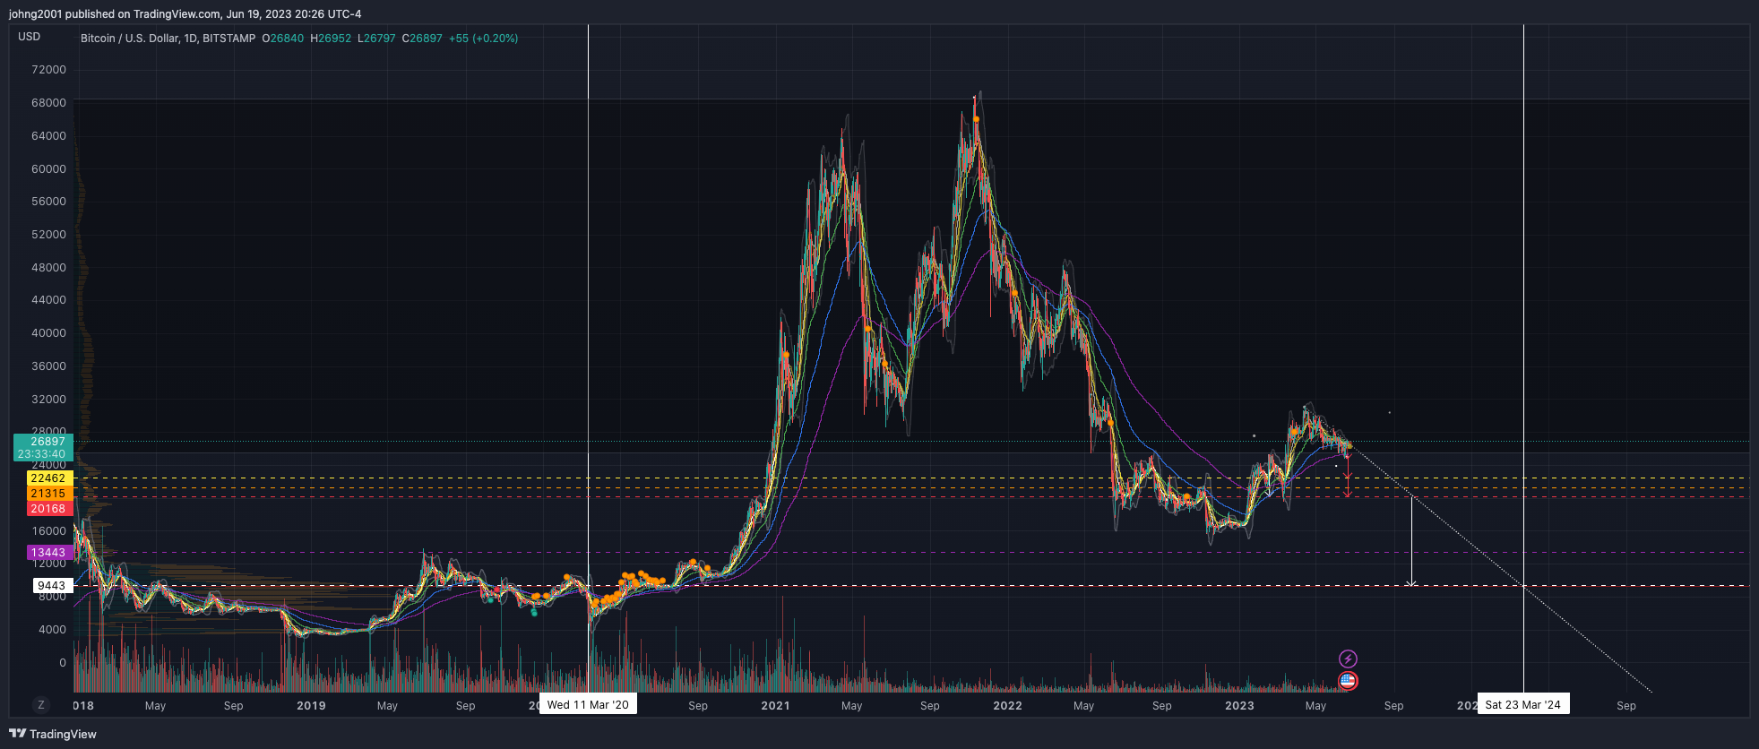The image size is (1759, 749).
Task: Select the yellow 22462 price label
Action: pyautogui.click(x=47, y=478)
